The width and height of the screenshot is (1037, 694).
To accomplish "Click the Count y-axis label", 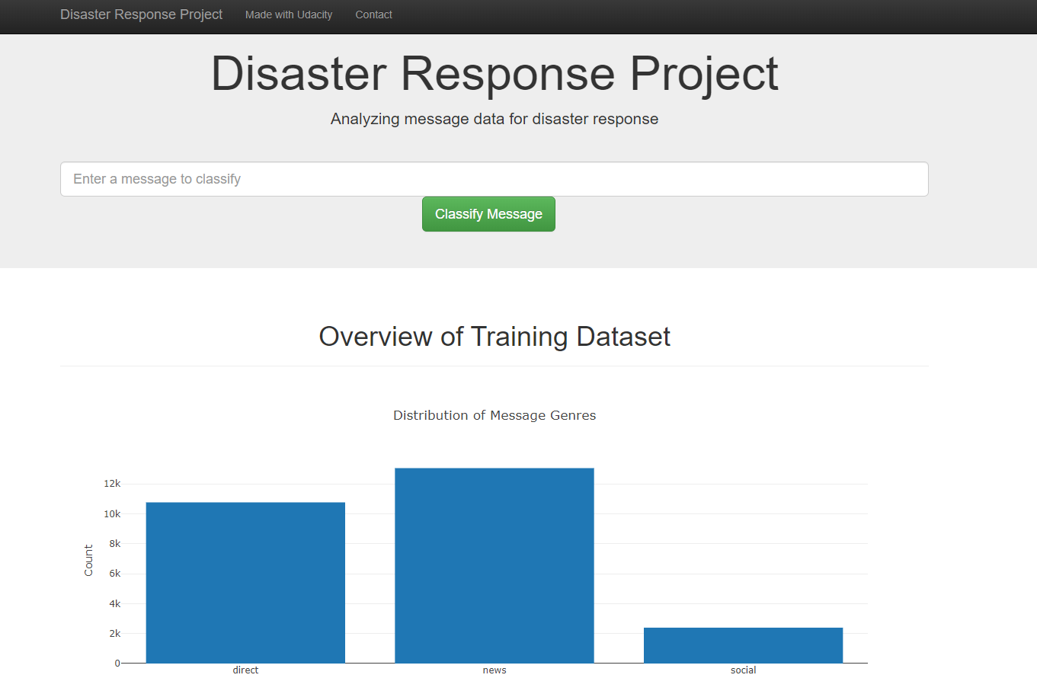I will click(x=88, y=560).
